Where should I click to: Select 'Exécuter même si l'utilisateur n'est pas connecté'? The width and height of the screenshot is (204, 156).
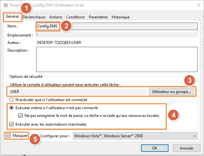tap(12, 108)
